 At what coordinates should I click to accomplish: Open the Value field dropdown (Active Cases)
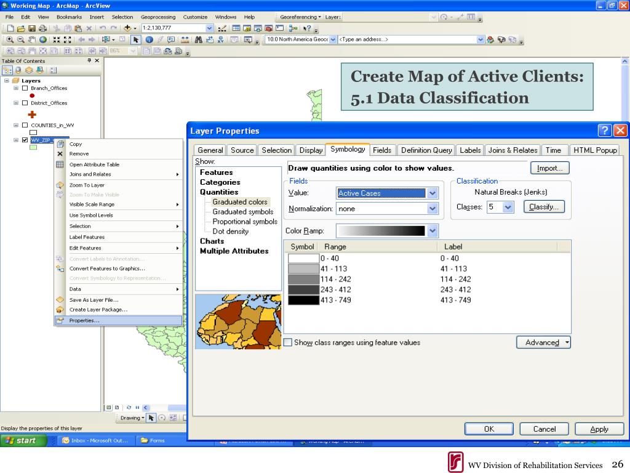click(433, 193)
